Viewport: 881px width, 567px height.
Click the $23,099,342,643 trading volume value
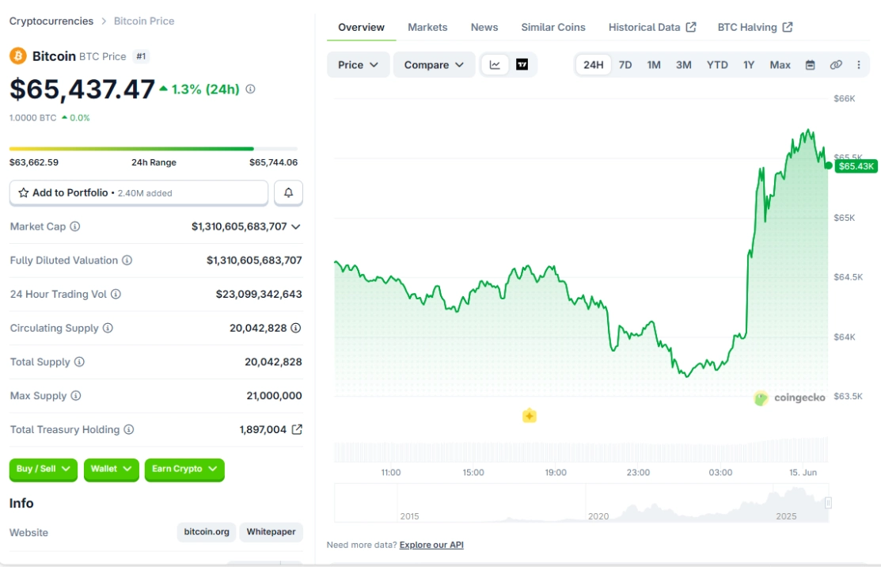(259, 294)
